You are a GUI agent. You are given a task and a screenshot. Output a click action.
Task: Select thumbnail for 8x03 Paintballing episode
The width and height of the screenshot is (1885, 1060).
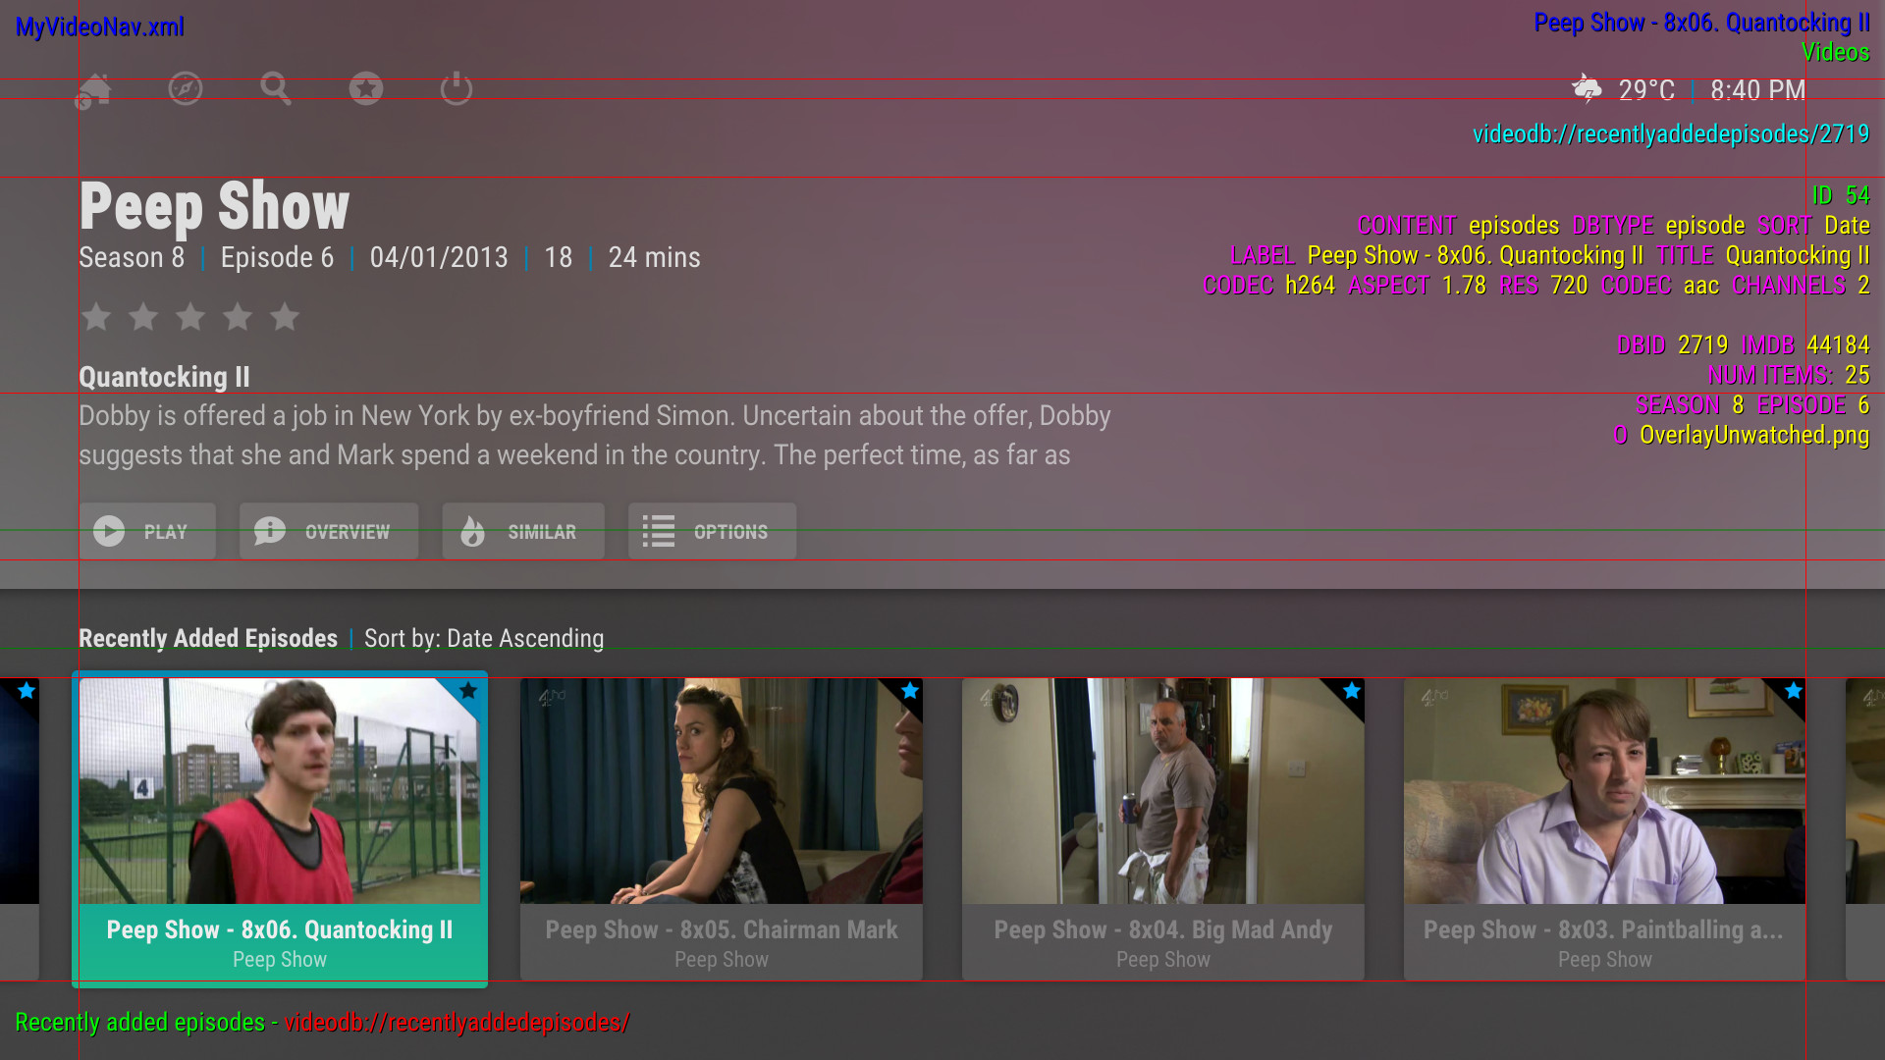[x=1604, y=791]
